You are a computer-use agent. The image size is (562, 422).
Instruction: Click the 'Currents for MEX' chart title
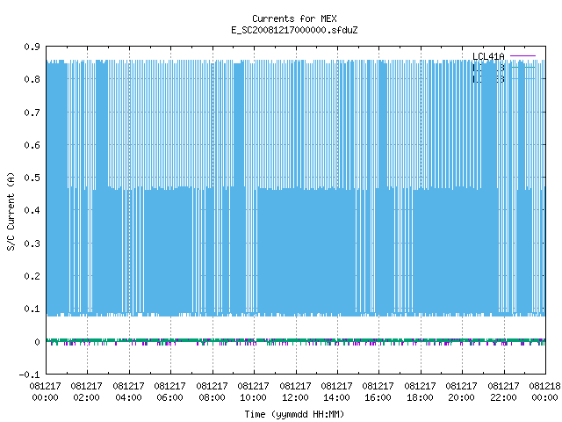[294, 18]
